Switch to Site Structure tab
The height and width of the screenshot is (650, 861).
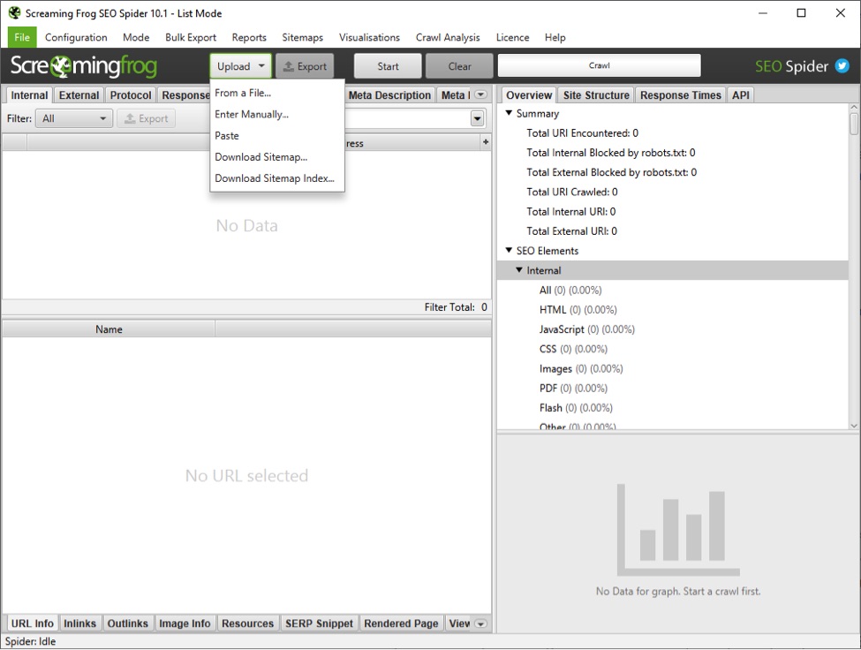point(596,95)
